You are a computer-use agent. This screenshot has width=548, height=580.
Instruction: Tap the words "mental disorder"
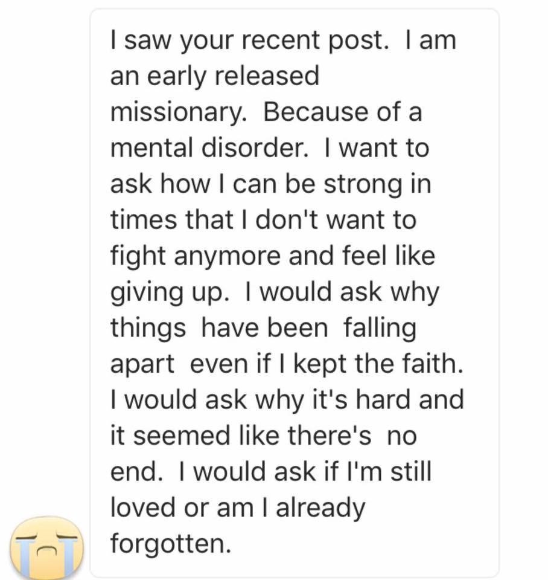tap(208, 148)
